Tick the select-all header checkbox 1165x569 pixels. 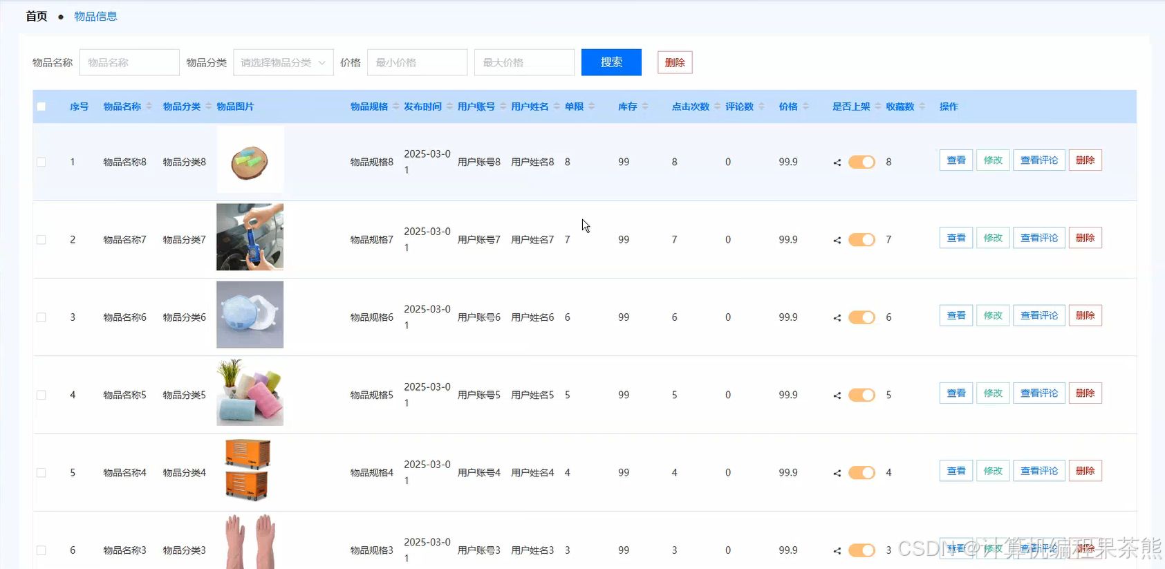(x=41, y=106)
